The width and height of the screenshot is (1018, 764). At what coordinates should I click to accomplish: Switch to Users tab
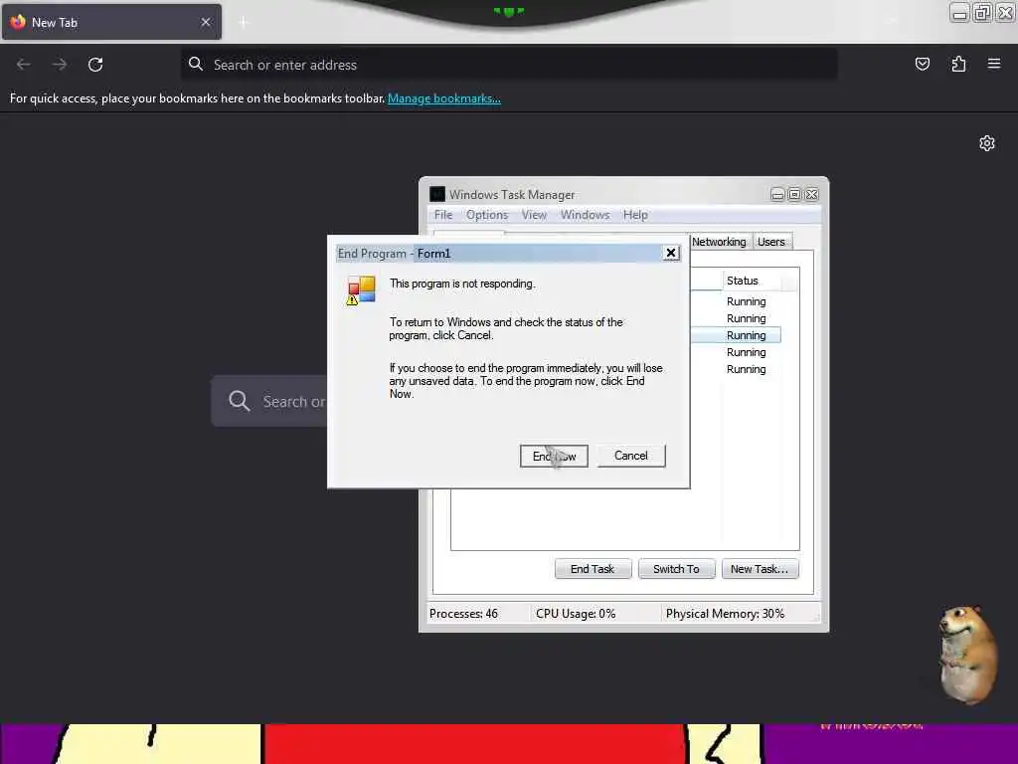pos(771,242)
